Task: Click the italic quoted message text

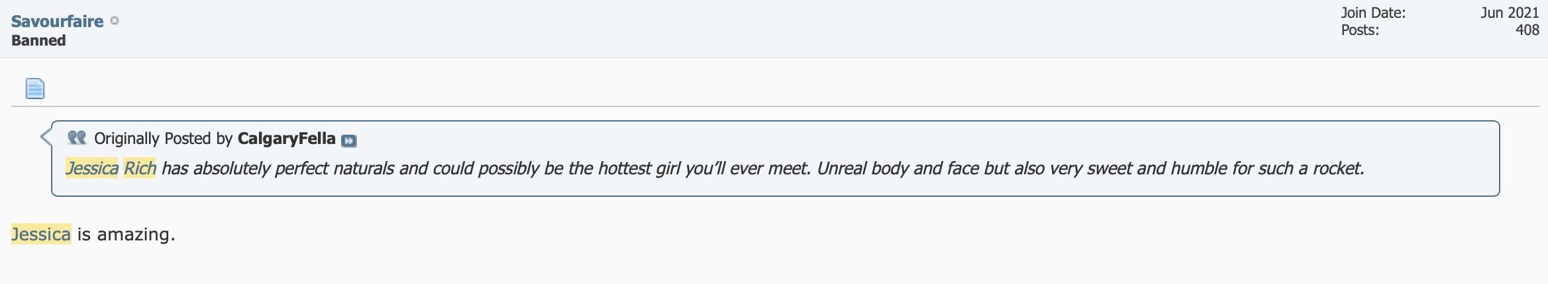Action: click(x=715, y=168)
